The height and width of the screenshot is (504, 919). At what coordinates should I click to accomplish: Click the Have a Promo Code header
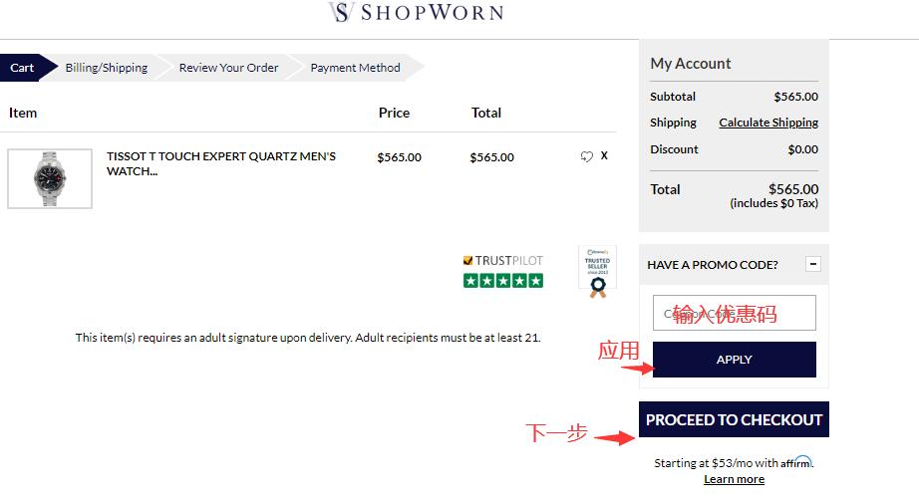(713, 265)
